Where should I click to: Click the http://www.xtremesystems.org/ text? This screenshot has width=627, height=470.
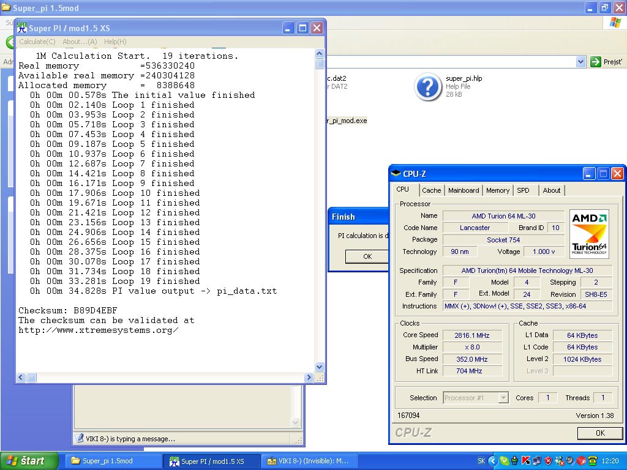click(99, 330)
